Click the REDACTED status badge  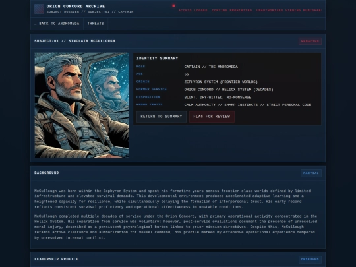coord(310,41)
